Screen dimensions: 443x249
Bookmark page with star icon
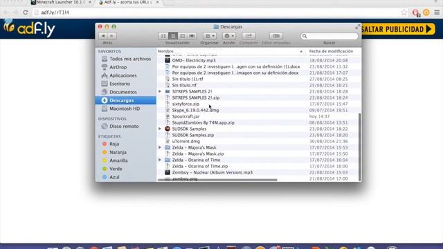[404, 12]
